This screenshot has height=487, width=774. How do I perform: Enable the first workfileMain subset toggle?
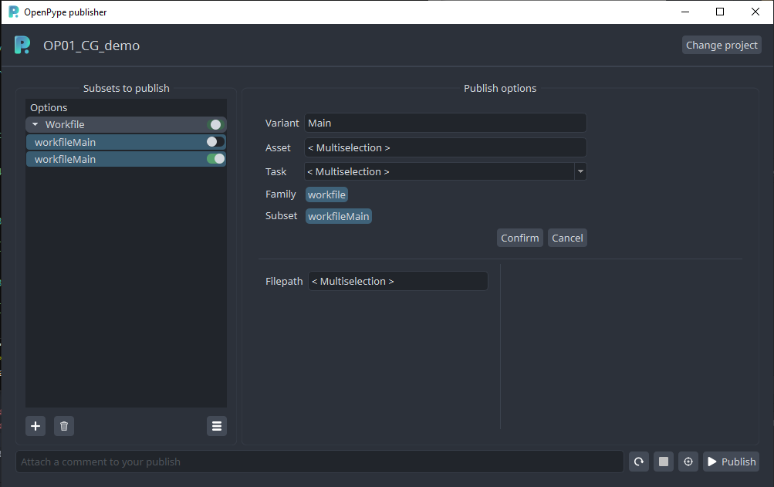215,141
